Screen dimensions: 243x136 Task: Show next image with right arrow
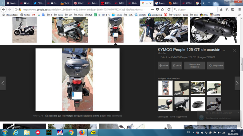(x=237, y=83)
